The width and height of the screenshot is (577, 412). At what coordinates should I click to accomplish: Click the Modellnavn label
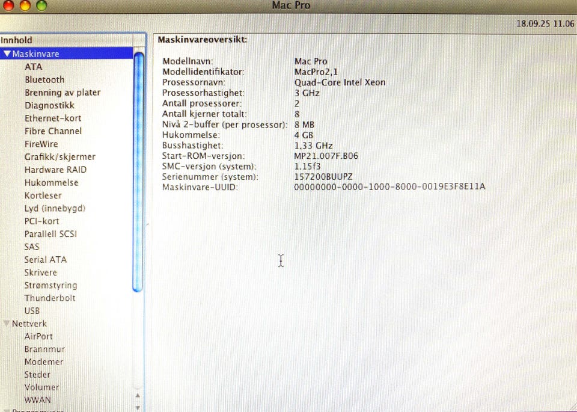[x=188, y=61]
